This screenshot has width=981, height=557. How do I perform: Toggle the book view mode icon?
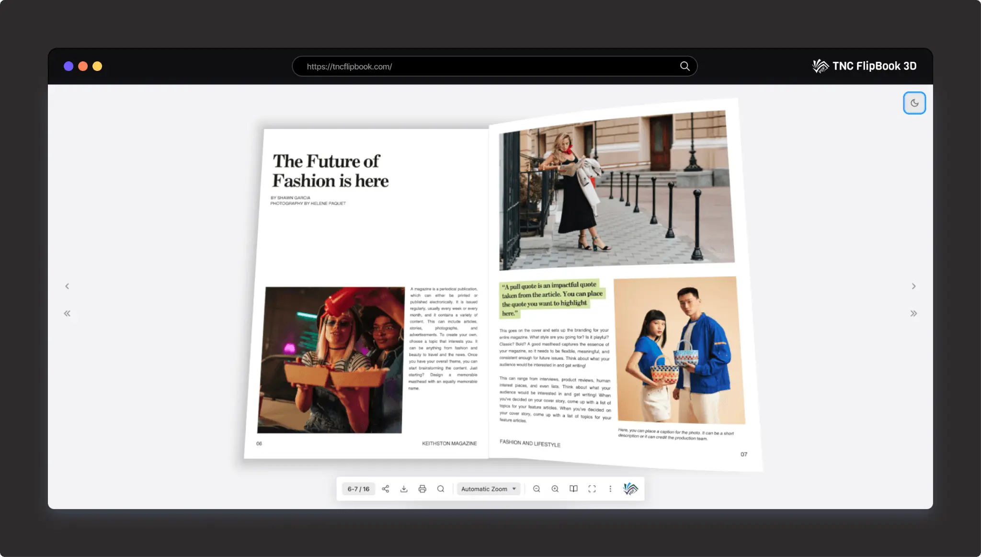(573, 489)
